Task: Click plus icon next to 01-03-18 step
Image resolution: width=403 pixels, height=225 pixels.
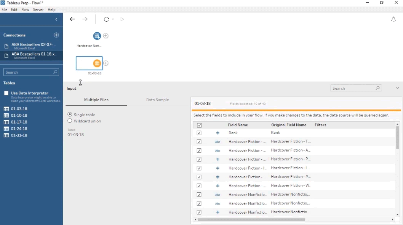Action: [106, 63]
